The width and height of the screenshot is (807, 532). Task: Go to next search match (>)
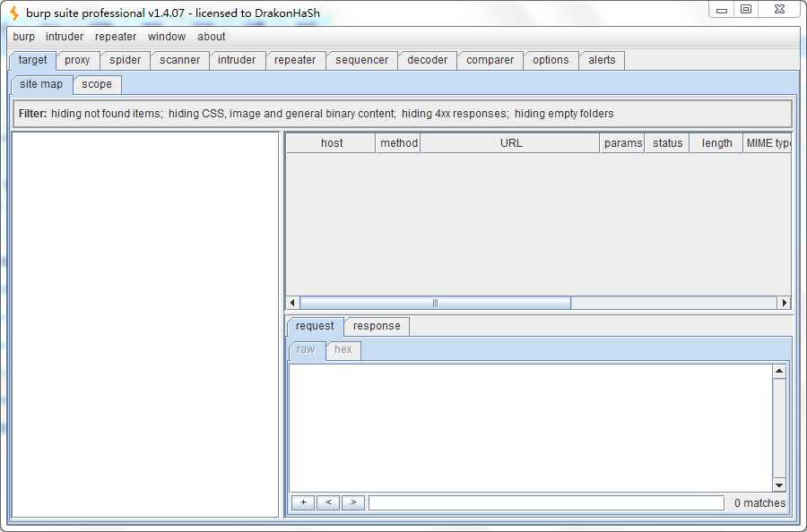click(x=353, y=502)
